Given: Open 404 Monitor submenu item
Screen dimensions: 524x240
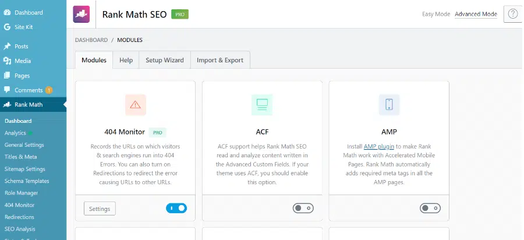Looking at the screenshot, I should tap(19, 205).
